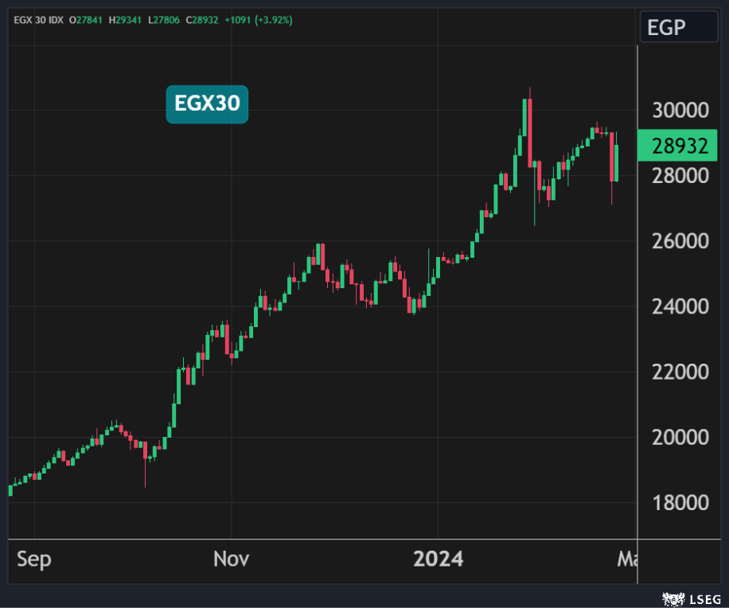
Task: Click the 24000 price axis label
Action: pyautogui.click(x=680, y=306)
